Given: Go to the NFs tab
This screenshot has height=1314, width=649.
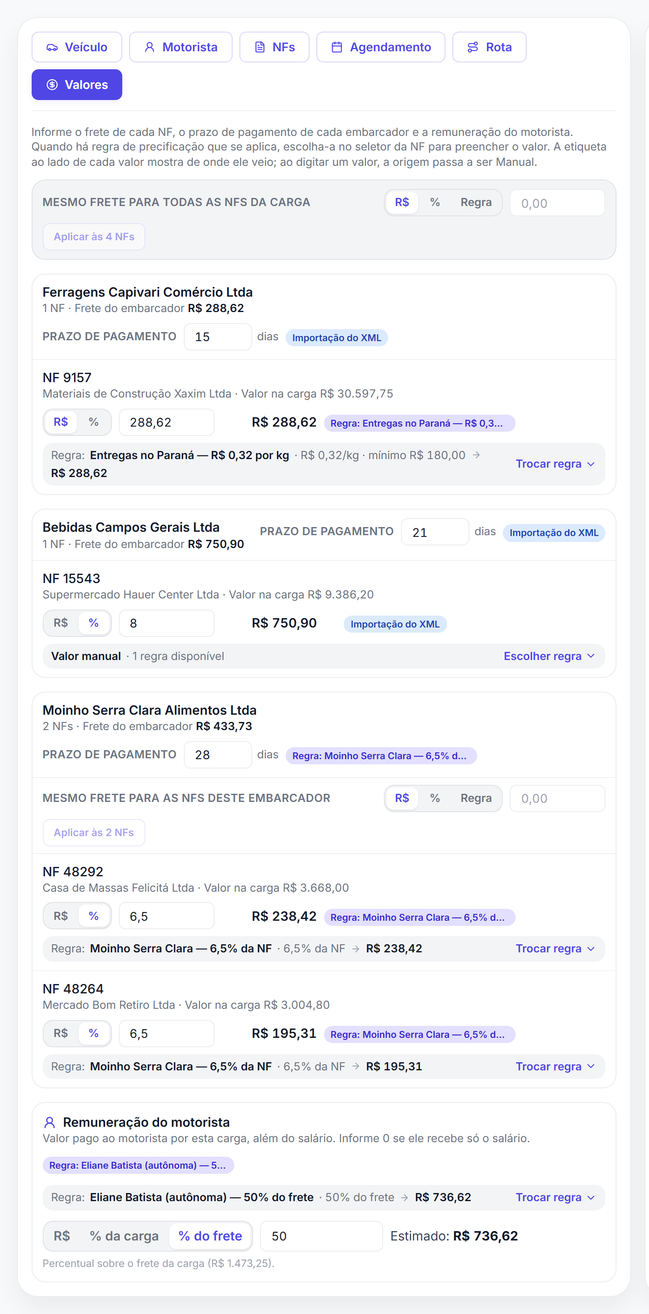Looking at the screenshot, I should 274,47.
